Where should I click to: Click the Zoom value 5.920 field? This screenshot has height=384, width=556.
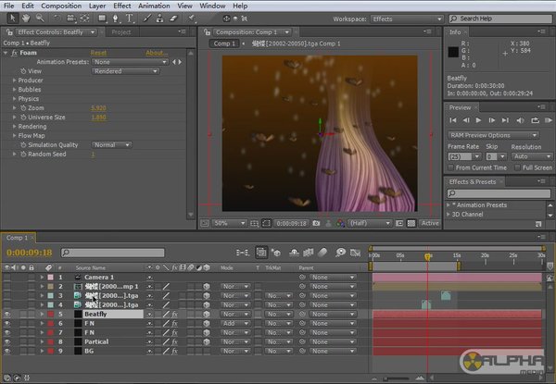[x=98, y=108]
